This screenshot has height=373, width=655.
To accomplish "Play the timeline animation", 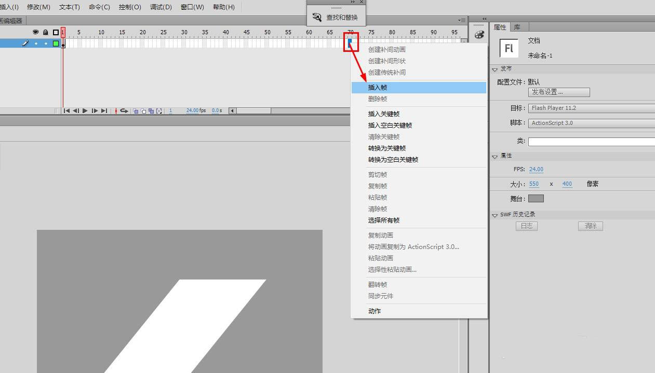I will click(x=85, y=110).
